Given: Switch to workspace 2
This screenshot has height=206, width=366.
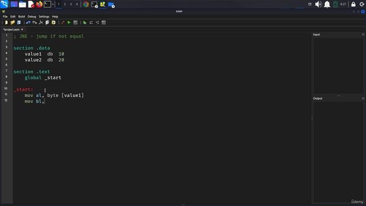Looking at the screenshot, I should [x=65, y=4].
